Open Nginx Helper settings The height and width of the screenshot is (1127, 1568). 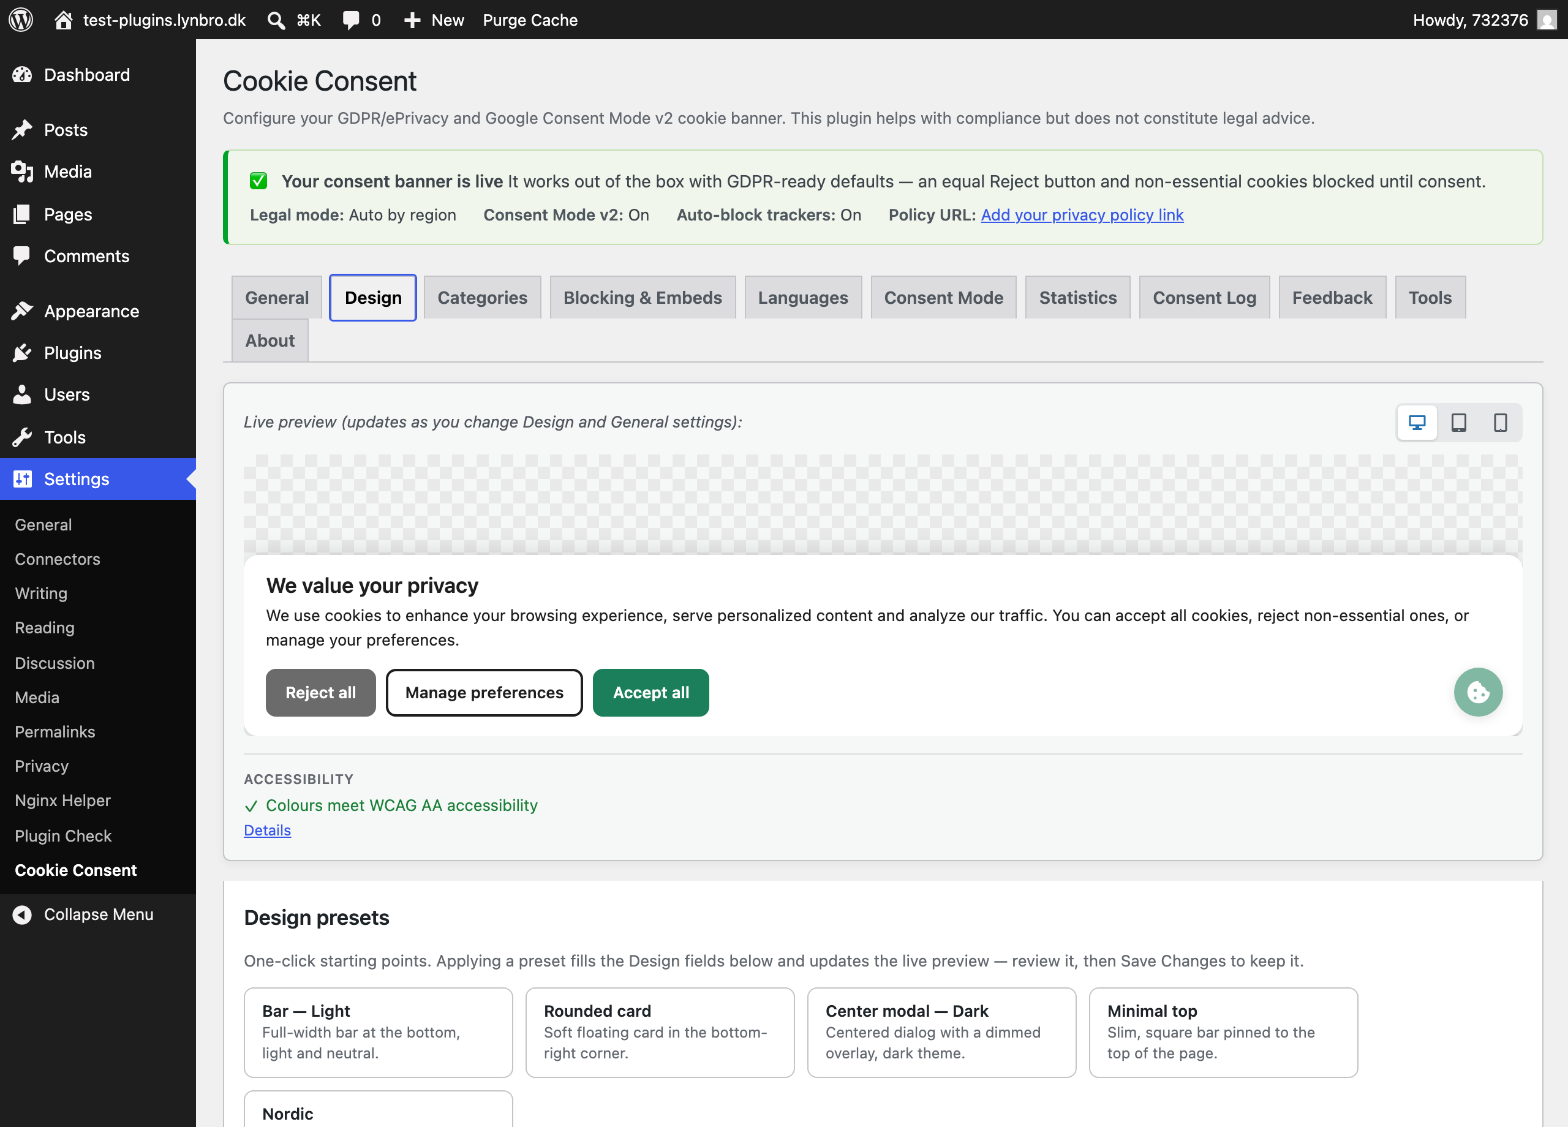click(63, 801)
